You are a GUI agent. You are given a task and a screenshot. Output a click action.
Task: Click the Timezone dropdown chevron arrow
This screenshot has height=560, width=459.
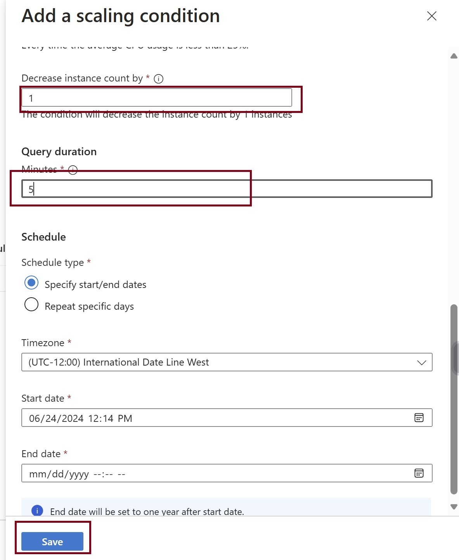(421, 362)
